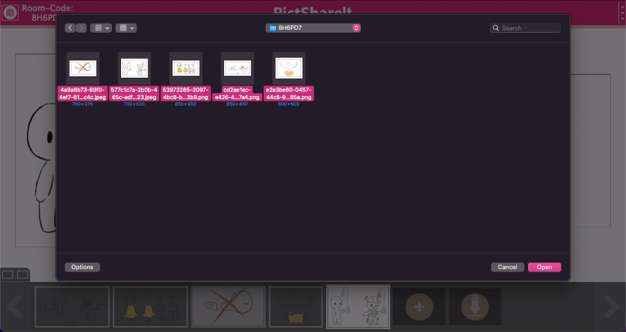The height and width of the screenshot is (332, 626).
Task: Select the cd2ae1ec png file
Action: click(237, 68)
